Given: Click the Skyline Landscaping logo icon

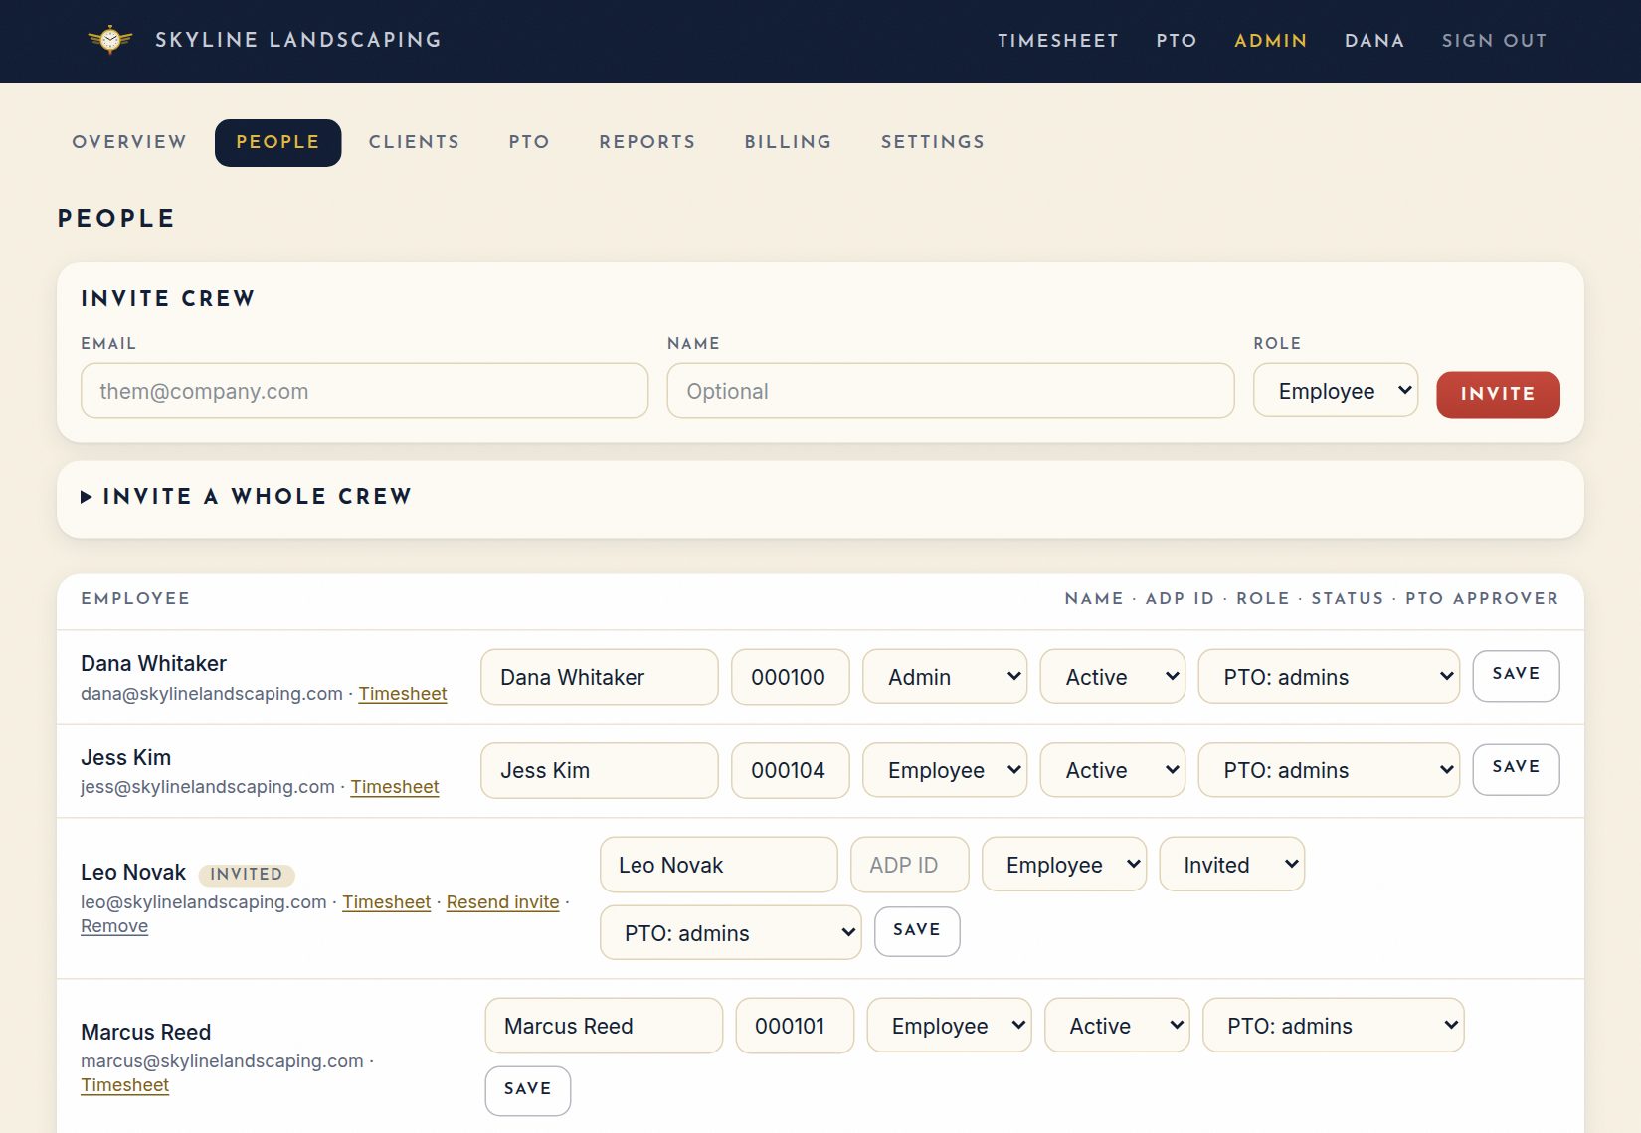Looking at the screenshot, I should [110, 40].
